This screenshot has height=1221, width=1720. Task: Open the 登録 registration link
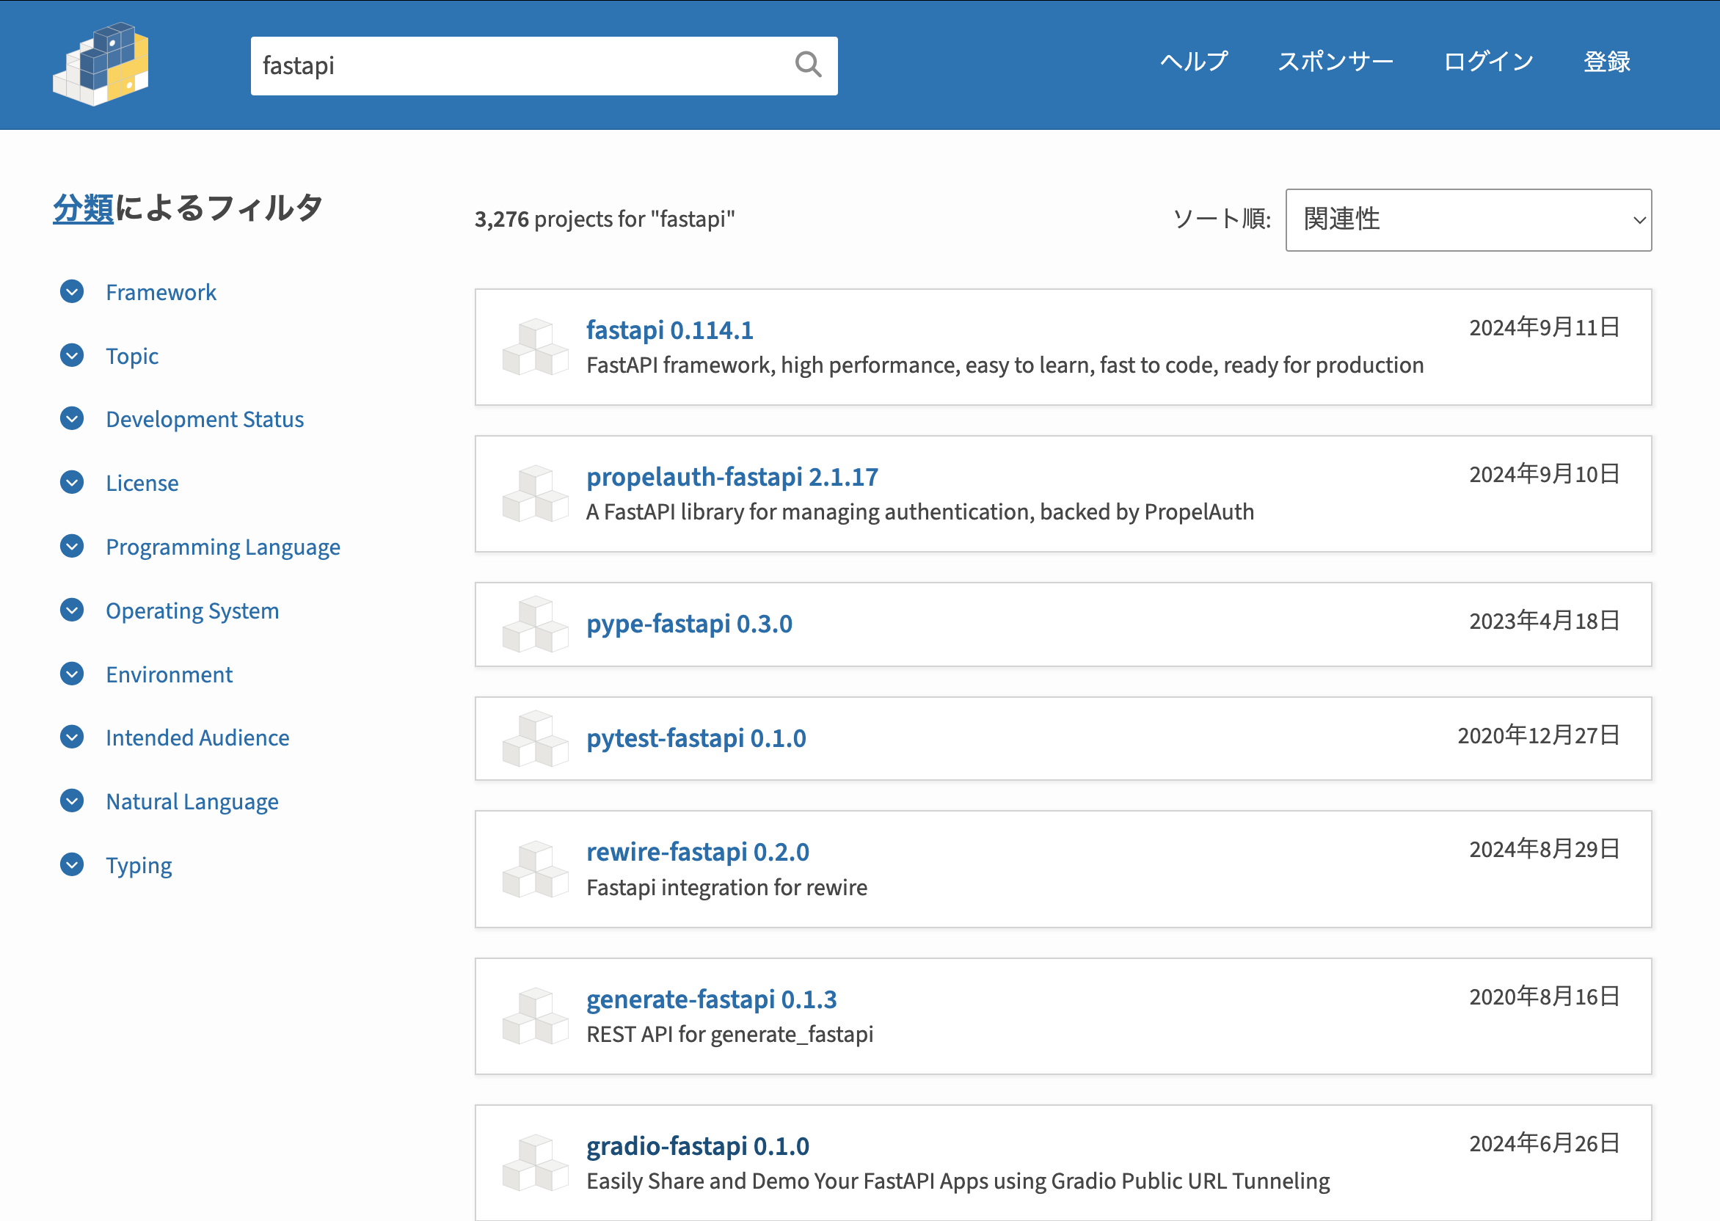click(1606, 62)
